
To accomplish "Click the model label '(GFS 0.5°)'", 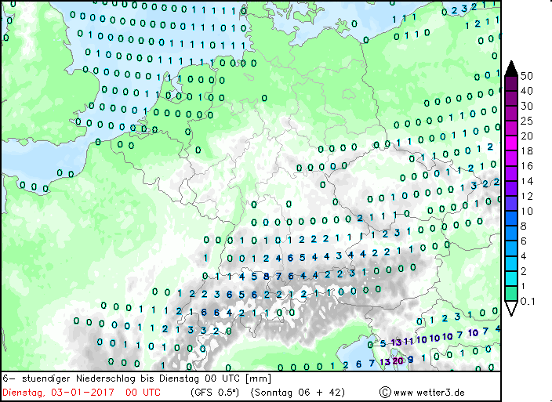I will tap(215, 393).
